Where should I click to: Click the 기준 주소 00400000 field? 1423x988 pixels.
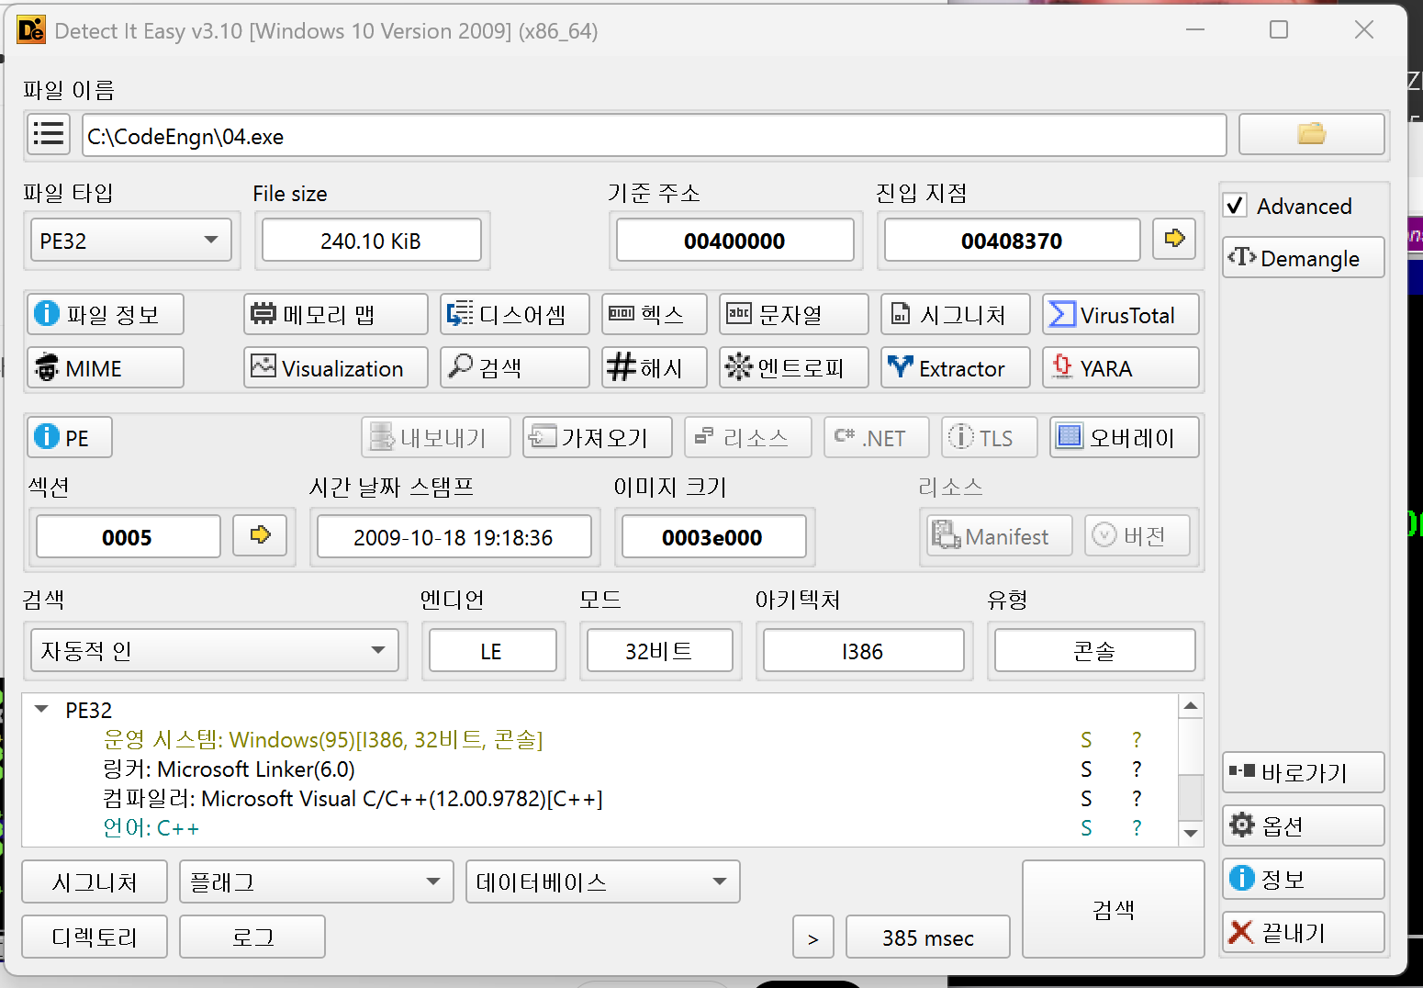click(x=735, y=241)
